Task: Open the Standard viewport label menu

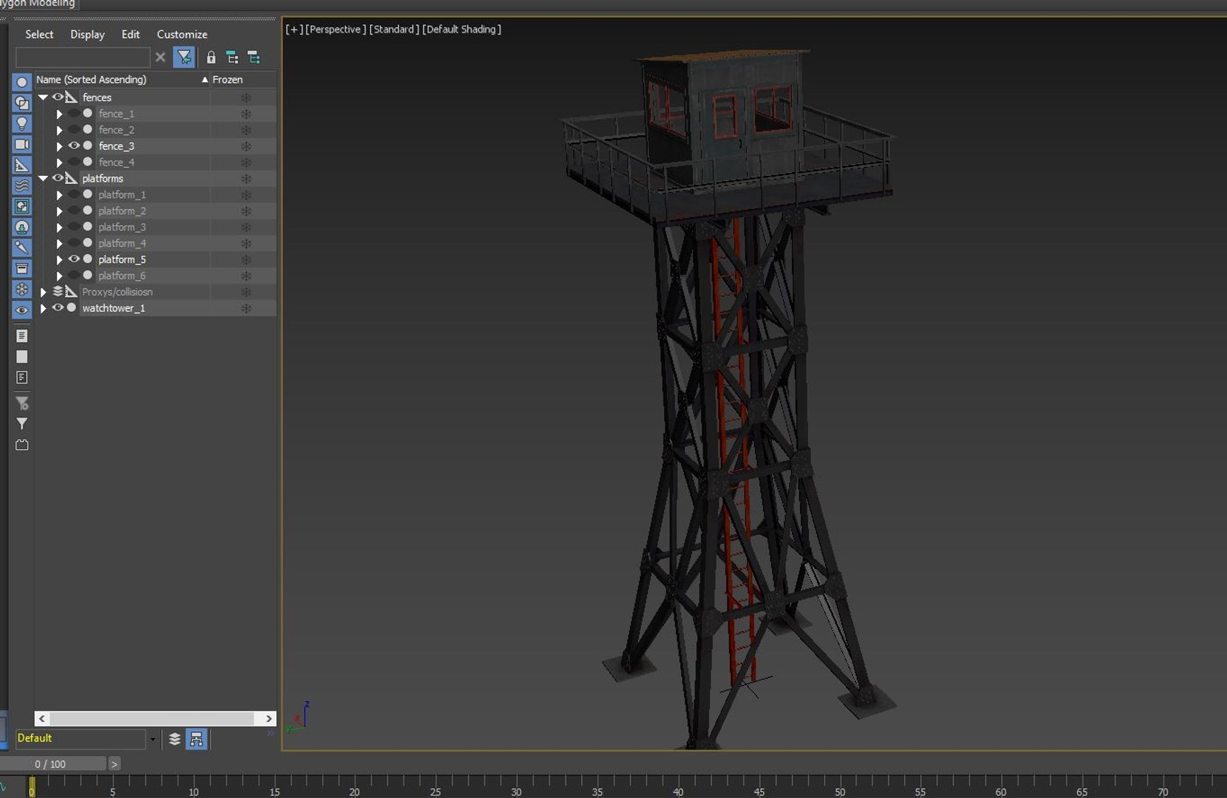Action: [394, 30]
